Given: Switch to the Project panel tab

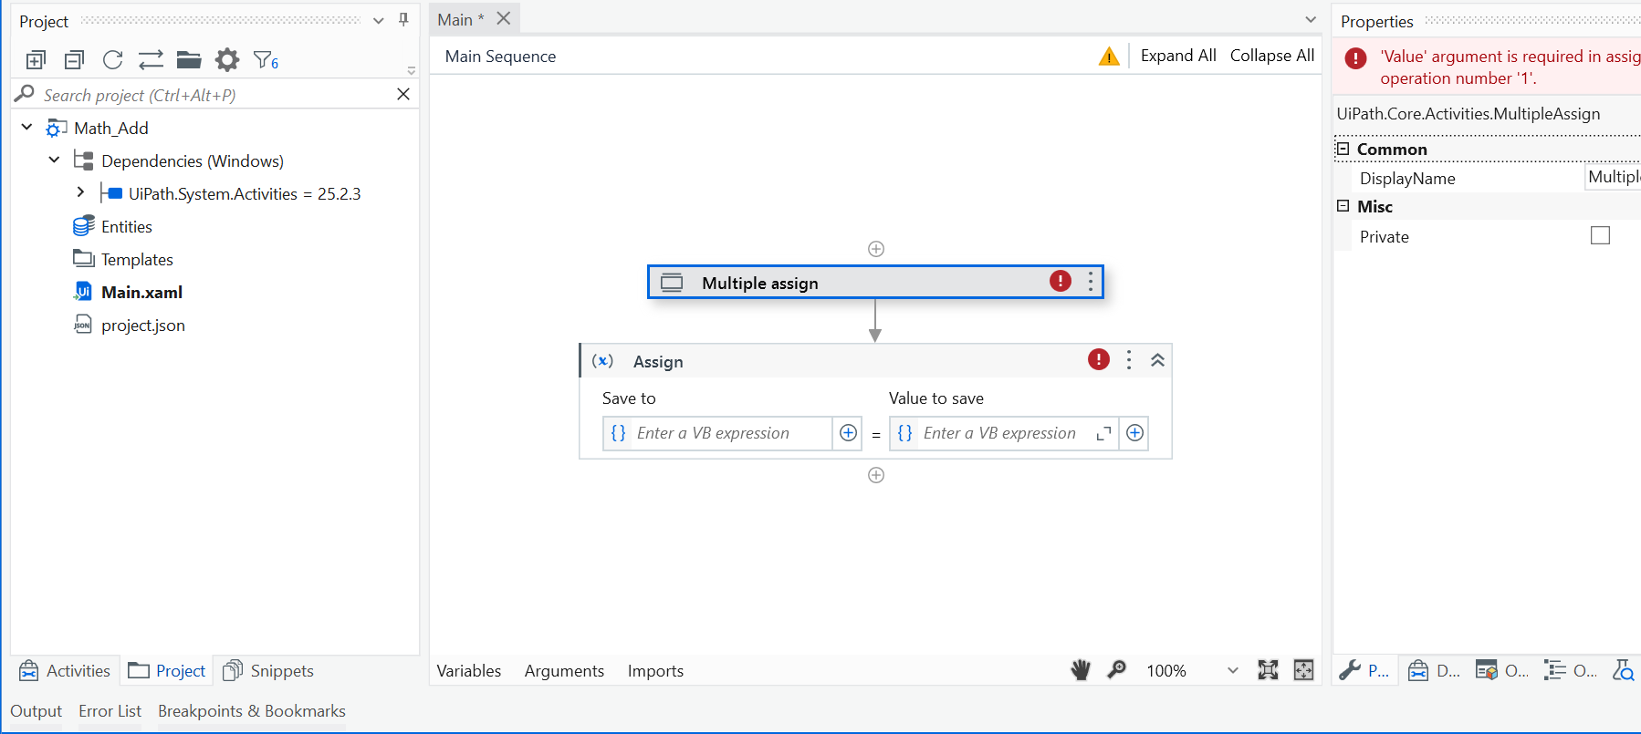Looking at the screenshot, I should click(x=167, y=670).
